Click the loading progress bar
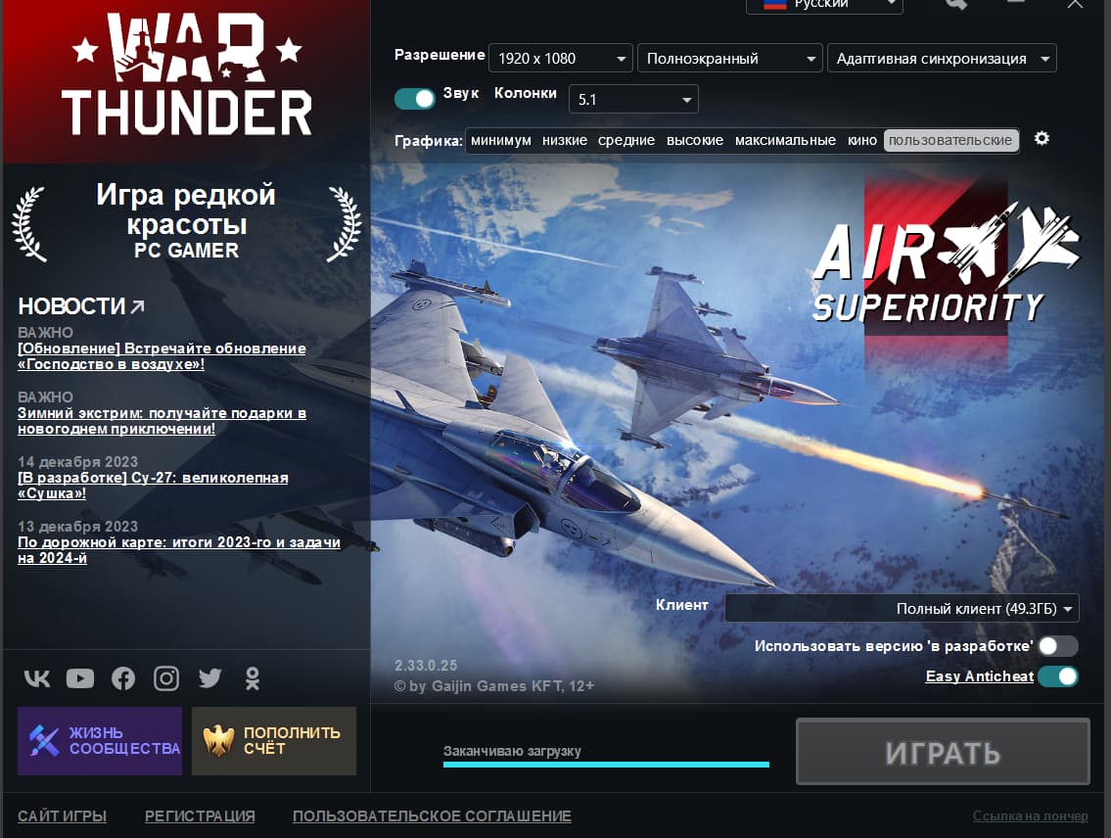This screenshot has height=838, width=1111. click(606, 764)
